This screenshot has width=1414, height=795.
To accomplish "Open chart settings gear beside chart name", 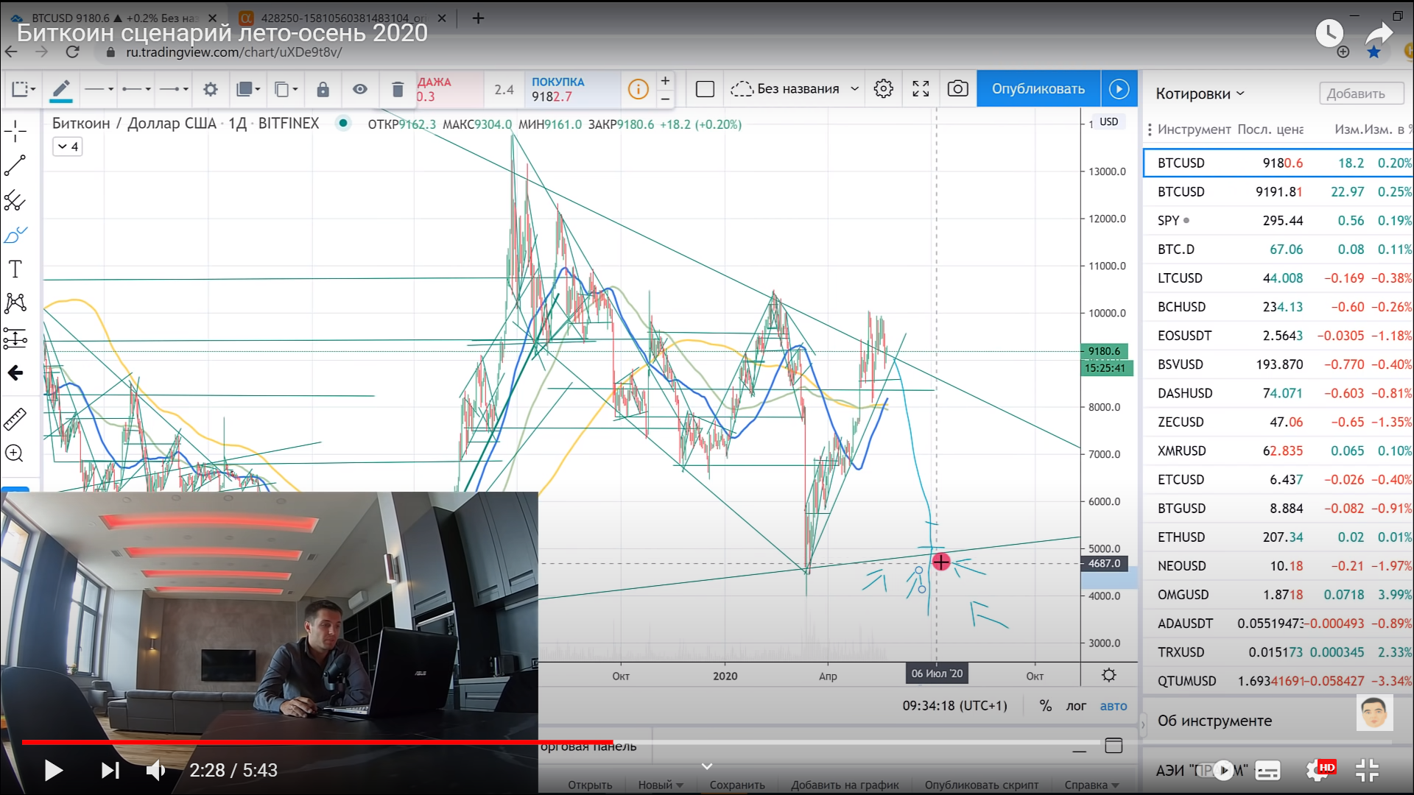I will [x=883, y=89].
